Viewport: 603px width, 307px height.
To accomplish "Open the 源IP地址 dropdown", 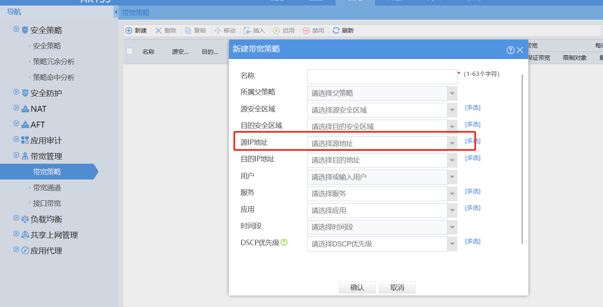I will point(452,144).
